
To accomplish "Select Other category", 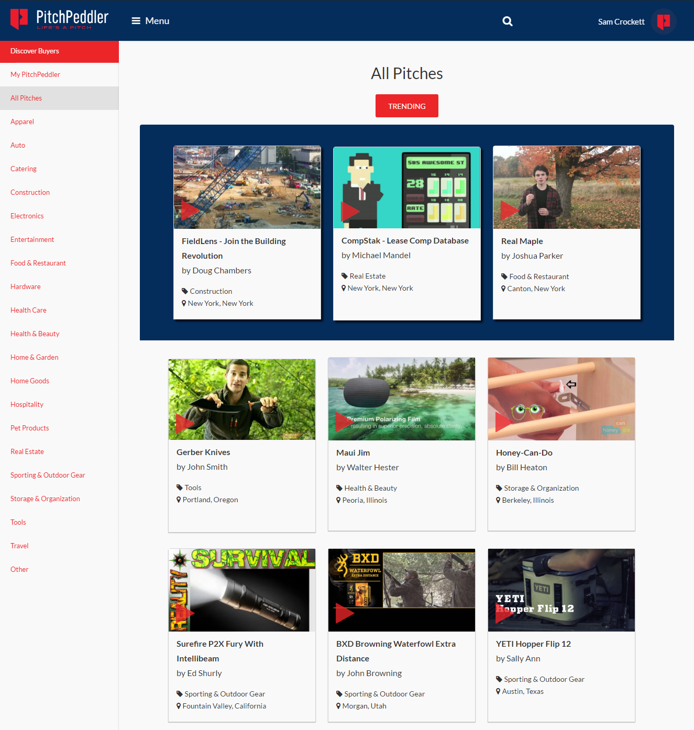I will tap(59, 569).
